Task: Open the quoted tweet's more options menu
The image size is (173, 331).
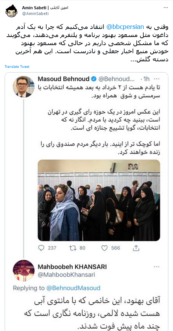Action: (156, 79)
